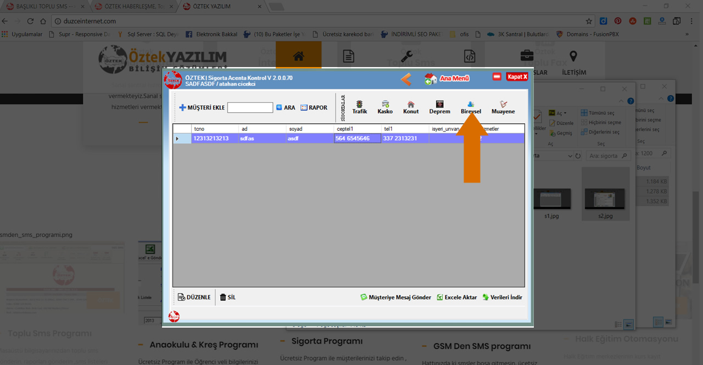Select the cell 12313213213
The image size is (703, 365).
click(215, 139)
